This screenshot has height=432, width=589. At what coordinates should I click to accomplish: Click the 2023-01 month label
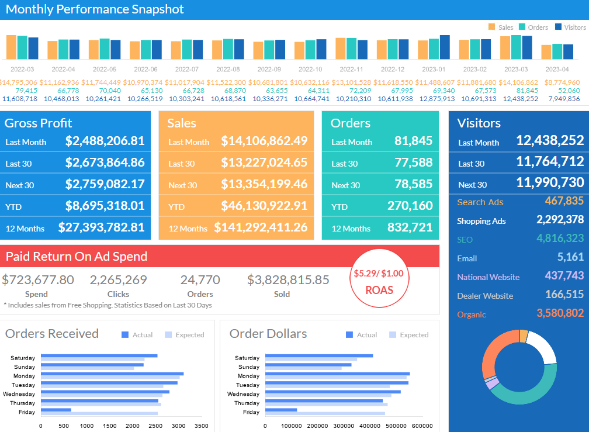pyautogui.click(x=434, y=70)
